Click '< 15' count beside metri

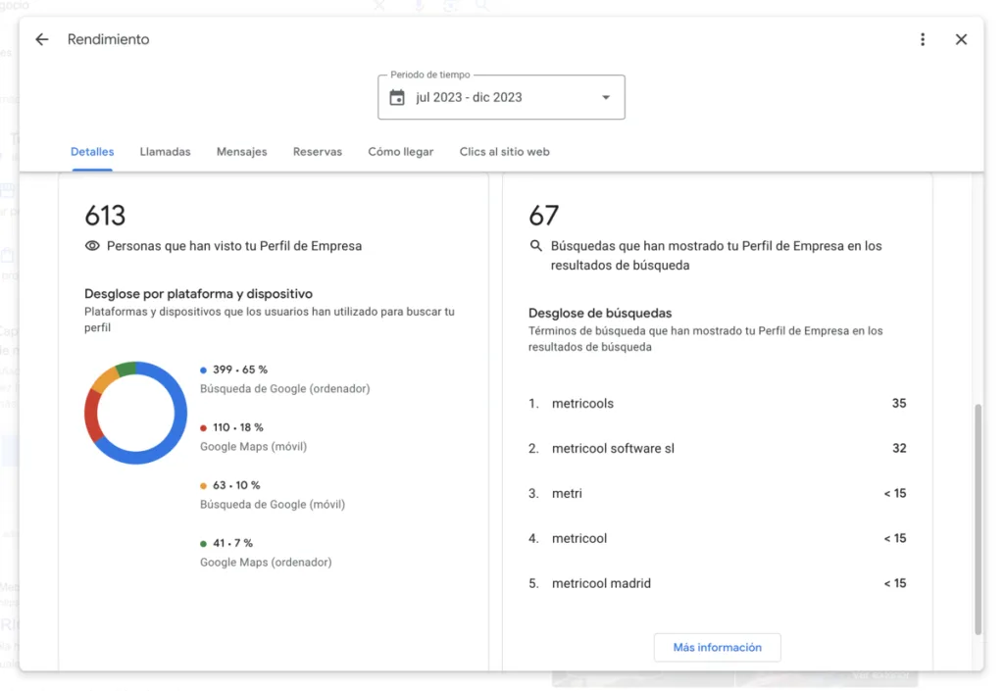[x=895, y=493]
